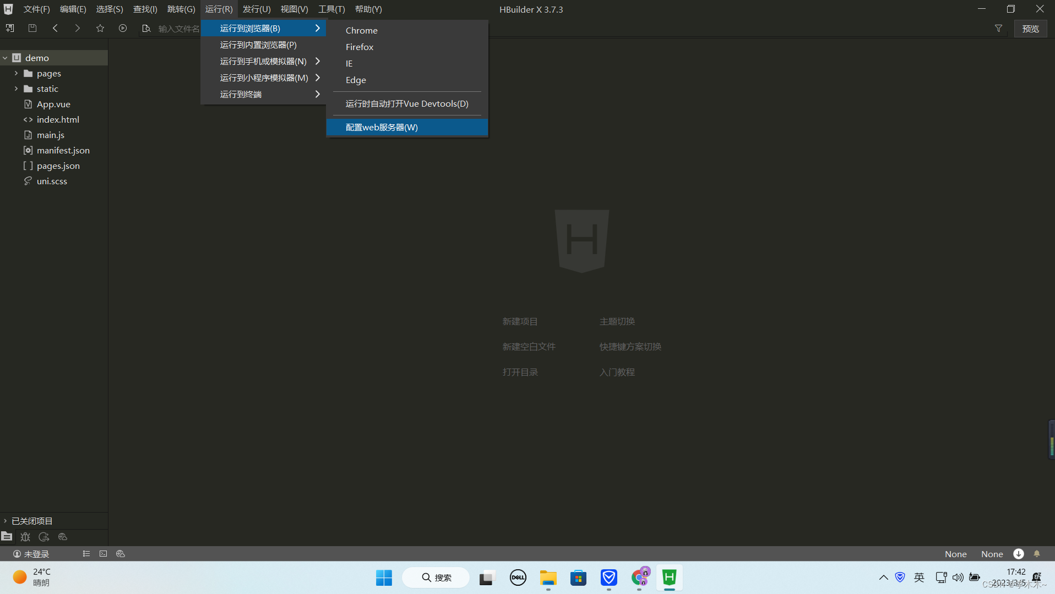Image resolution: width=1055 pixels, height=594 pixels.
Task: Click 打开目录 link
Action: pos(520,372)
